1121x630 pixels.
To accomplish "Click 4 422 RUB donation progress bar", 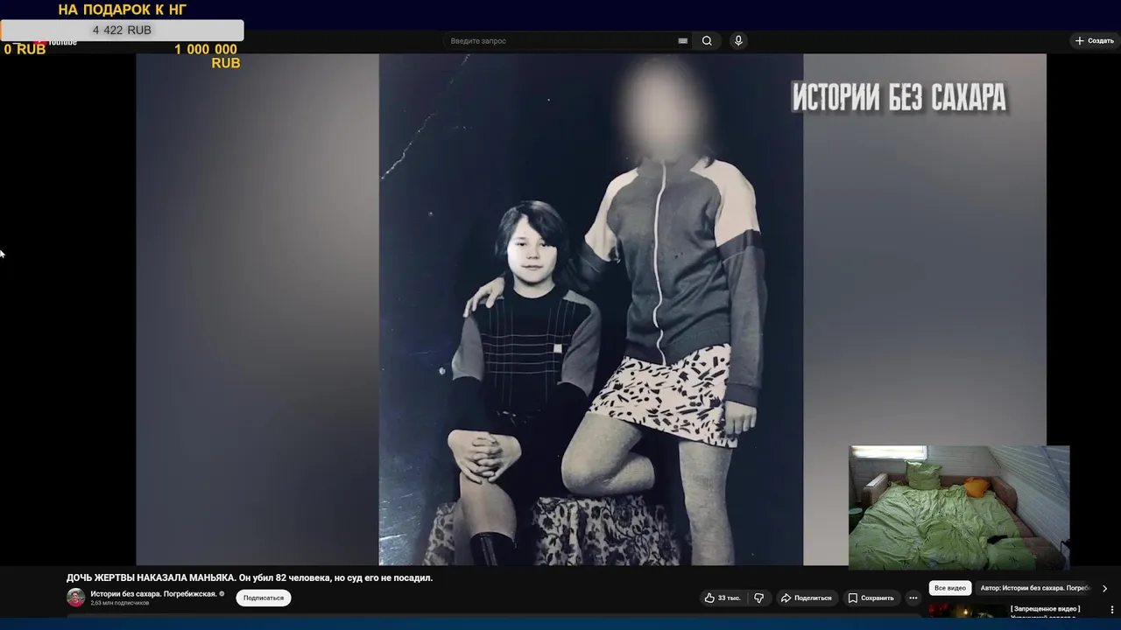I will pos(122,30).
